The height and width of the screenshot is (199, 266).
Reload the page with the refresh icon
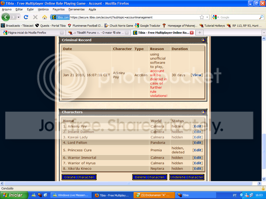pos(26,17)
